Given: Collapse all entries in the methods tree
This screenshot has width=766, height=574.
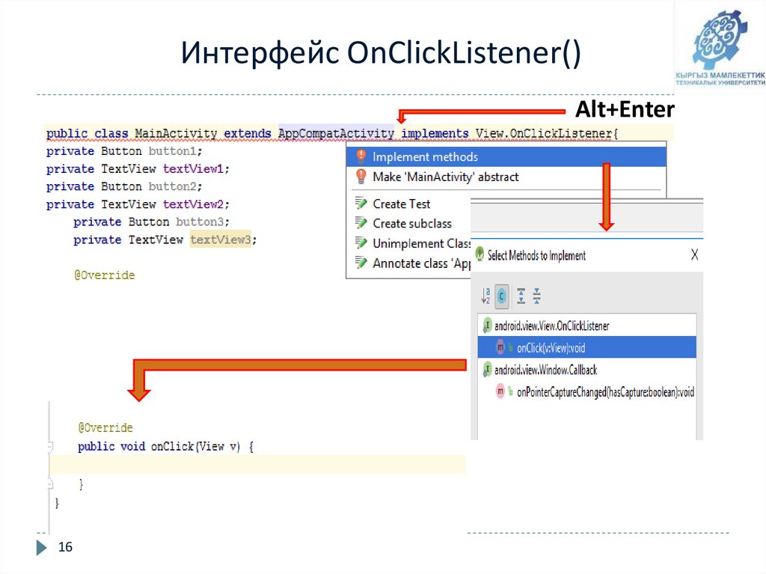Looking at the screenshot, I should [536, 296].
